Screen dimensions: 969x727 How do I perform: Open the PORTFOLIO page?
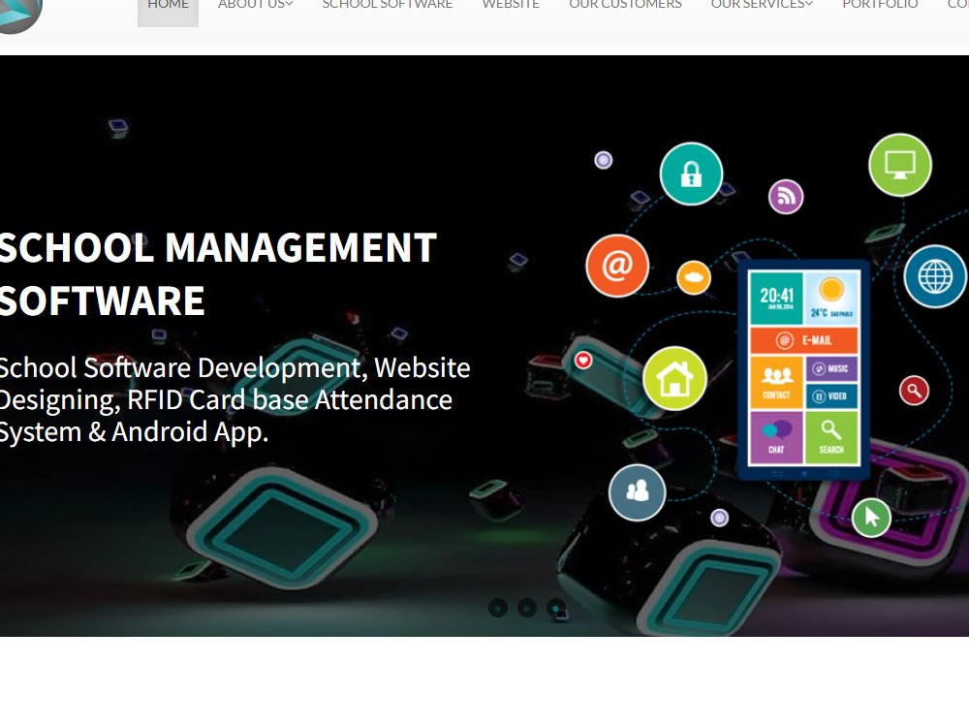(880, 5)
